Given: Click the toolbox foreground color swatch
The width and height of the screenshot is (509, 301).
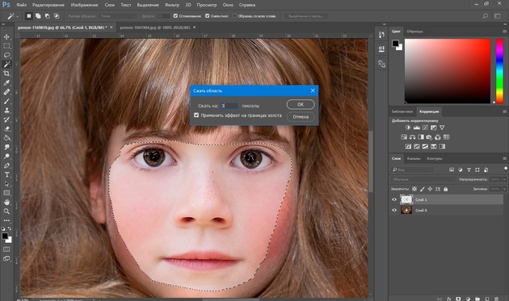Looking at the screenshot, I should pos(5,236).
